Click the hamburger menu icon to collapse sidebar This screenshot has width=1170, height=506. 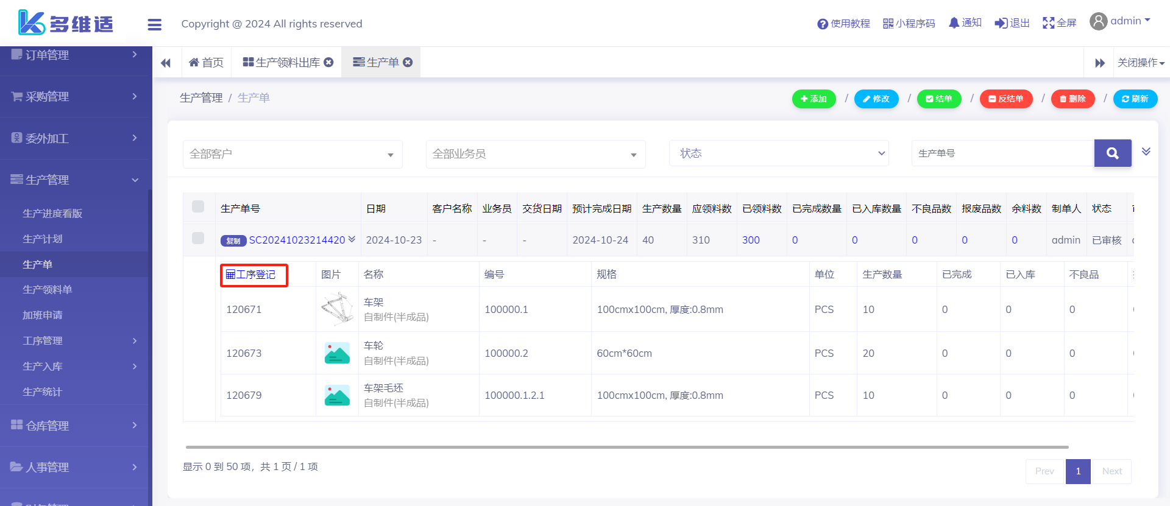coord(154,24)
